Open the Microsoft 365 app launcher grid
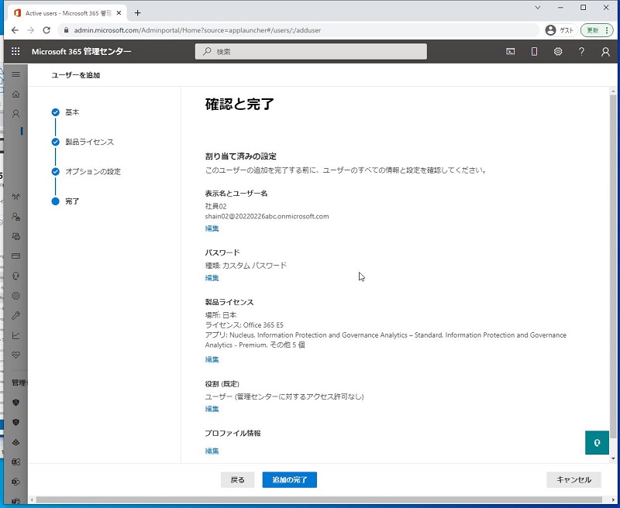Screen dimensions: 620x508 coord(15,51)
